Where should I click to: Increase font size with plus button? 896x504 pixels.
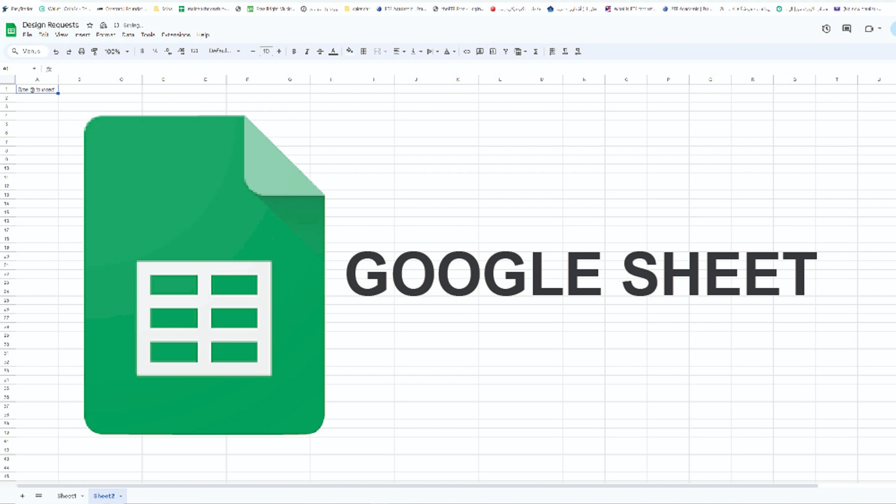(279, 51)
